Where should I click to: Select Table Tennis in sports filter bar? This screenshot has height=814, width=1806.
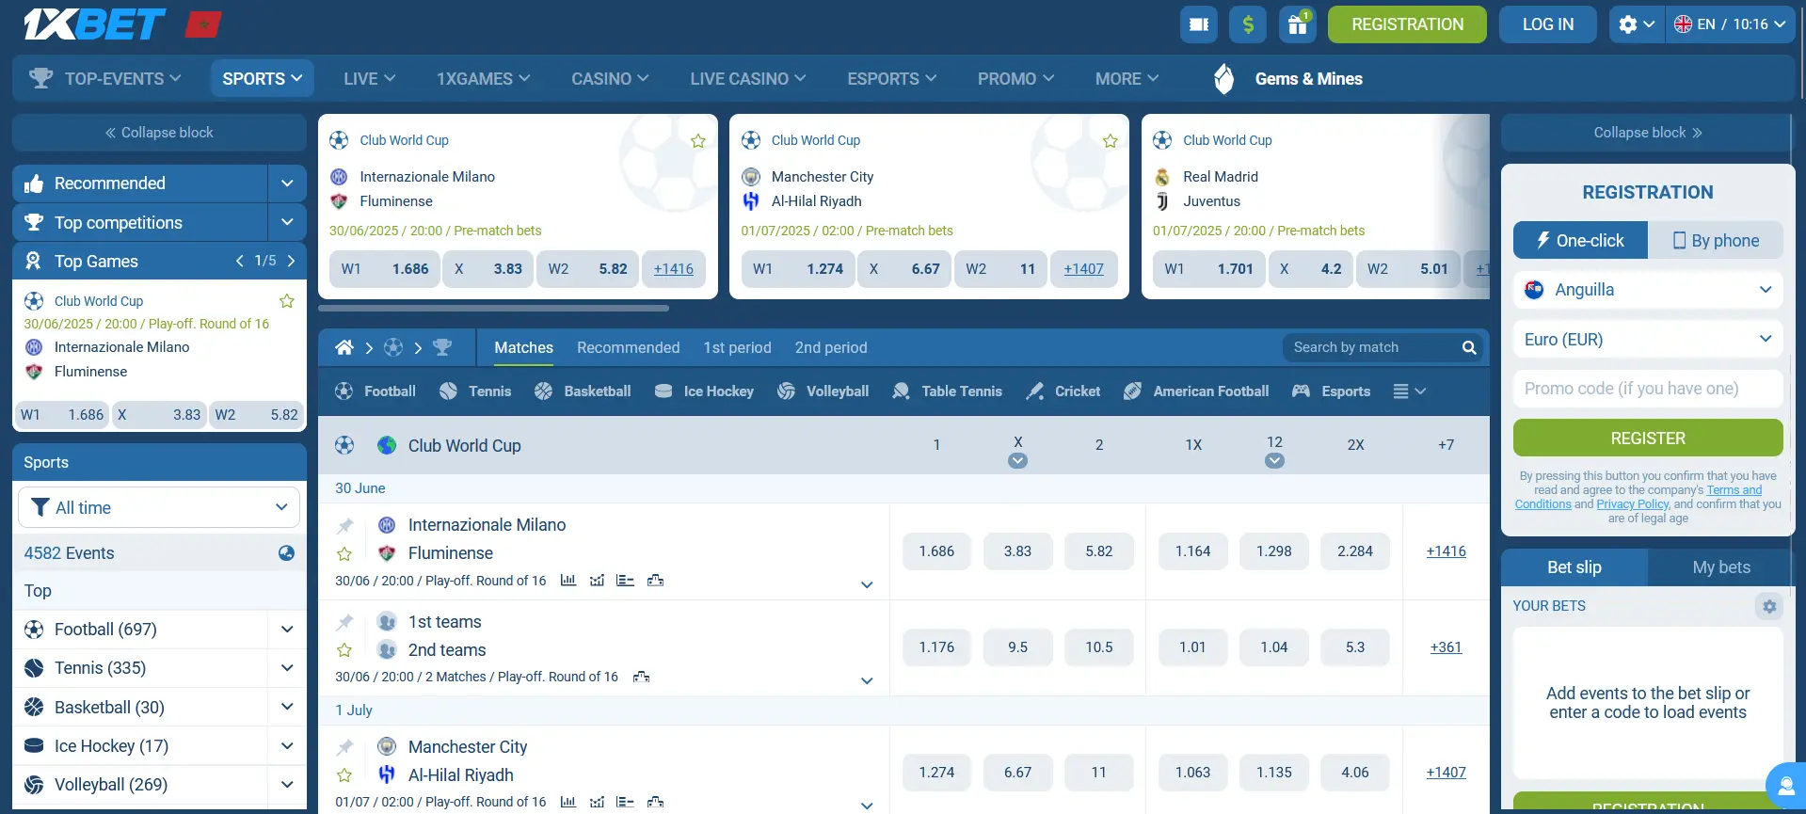tap(947, 391)
